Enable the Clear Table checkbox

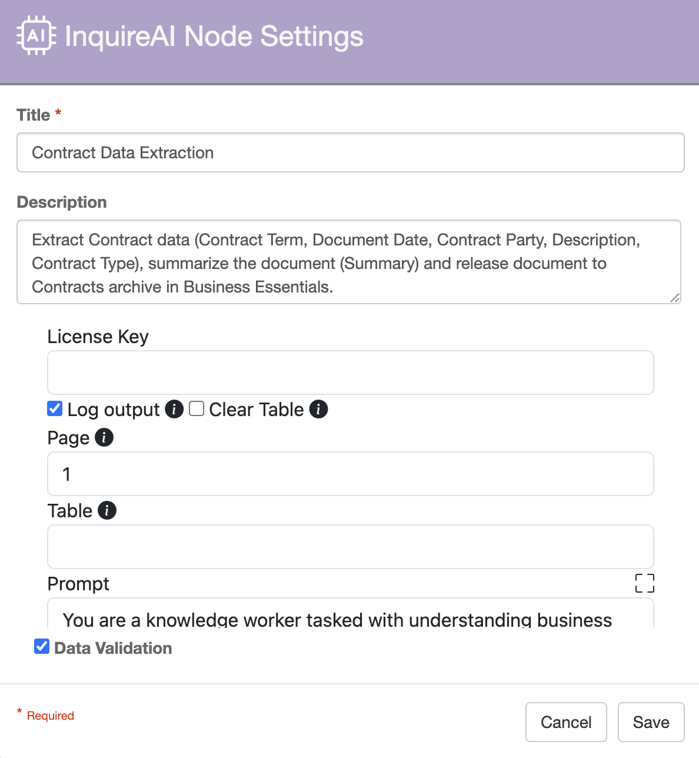click(197, 408)
